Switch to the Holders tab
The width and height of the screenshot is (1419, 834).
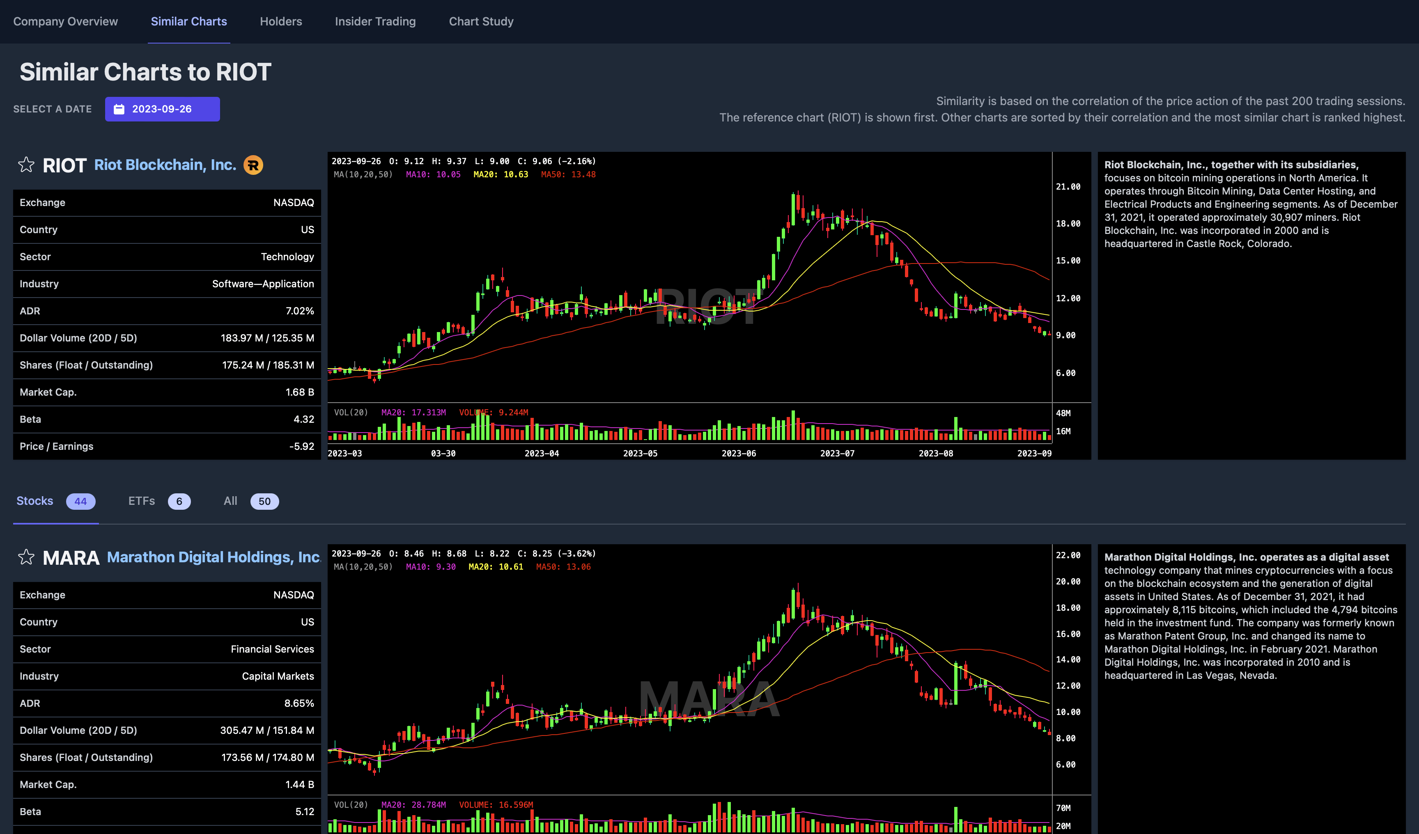coord(281,21)
